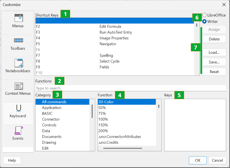The width and height of the screenshot is (230, 168).
Task: Select F9 Fields shortcut row
Action: [114, 67]
